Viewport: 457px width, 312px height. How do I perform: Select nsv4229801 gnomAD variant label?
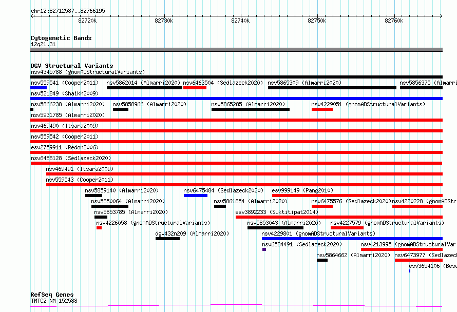[x=318, y=233]
